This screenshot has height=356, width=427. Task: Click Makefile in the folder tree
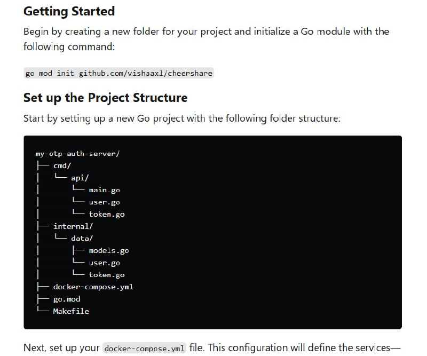[71, 311]
